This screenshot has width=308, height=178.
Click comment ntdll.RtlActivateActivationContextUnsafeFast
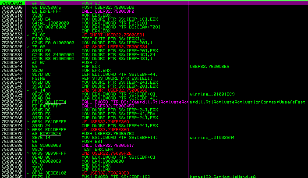coord(248,102)
